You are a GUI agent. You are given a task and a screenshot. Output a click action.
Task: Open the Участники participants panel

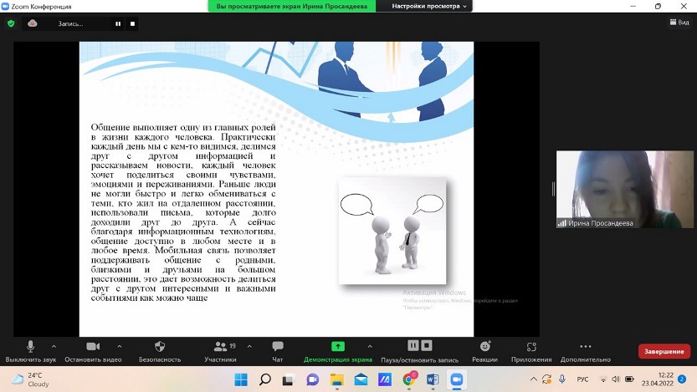point(220,346)
